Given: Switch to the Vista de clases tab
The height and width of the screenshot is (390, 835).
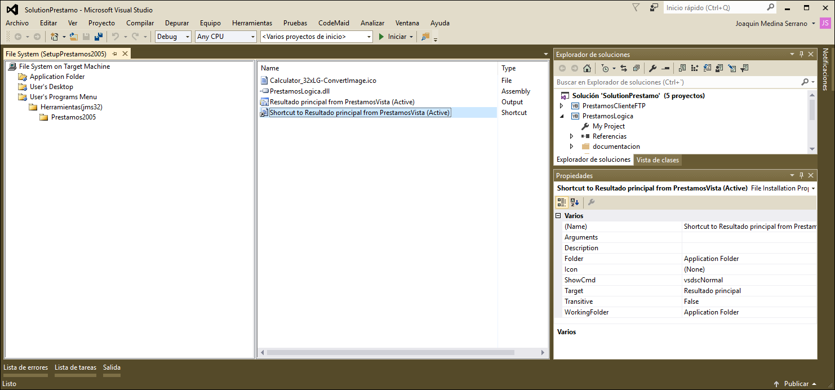Looking at the screenshot, I should click(658, 160).
